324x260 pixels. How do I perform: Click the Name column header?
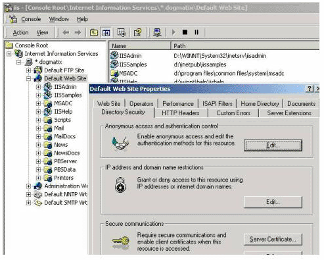tap(139, 46)
